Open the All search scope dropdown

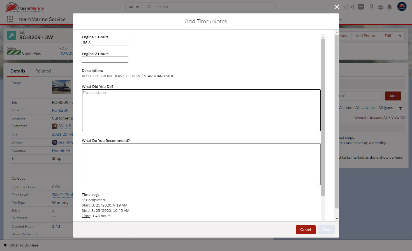[133, 7]
